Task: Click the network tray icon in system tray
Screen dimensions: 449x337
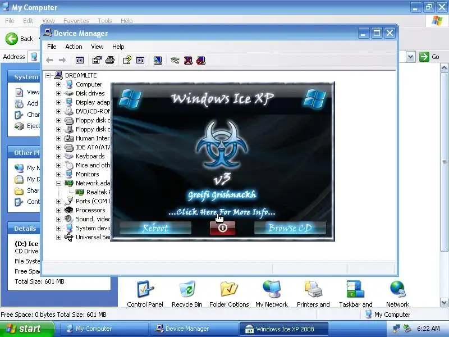Action: [397, 329]
